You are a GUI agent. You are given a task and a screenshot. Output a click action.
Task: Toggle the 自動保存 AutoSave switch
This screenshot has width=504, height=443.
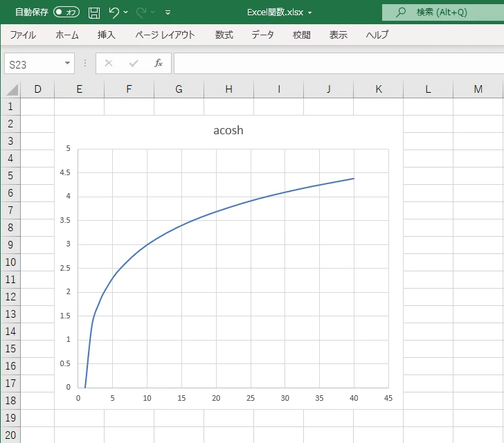[x=66, y=12]
